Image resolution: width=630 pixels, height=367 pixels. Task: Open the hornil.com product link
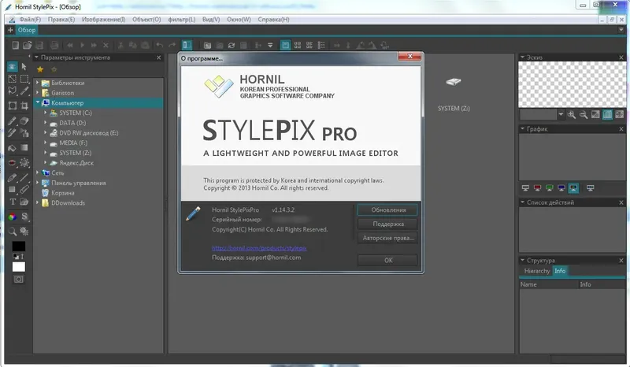[259, 248]
